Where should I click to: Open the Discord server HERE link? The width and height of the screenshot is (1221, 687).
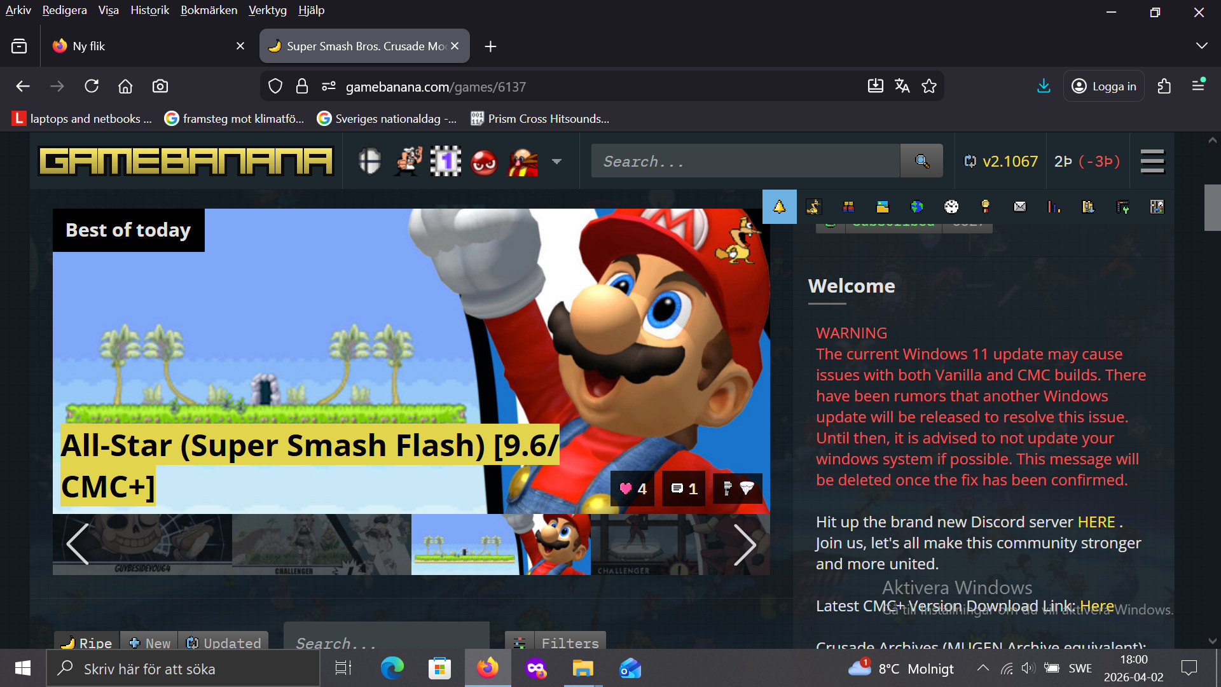(x=1096, y=522)
